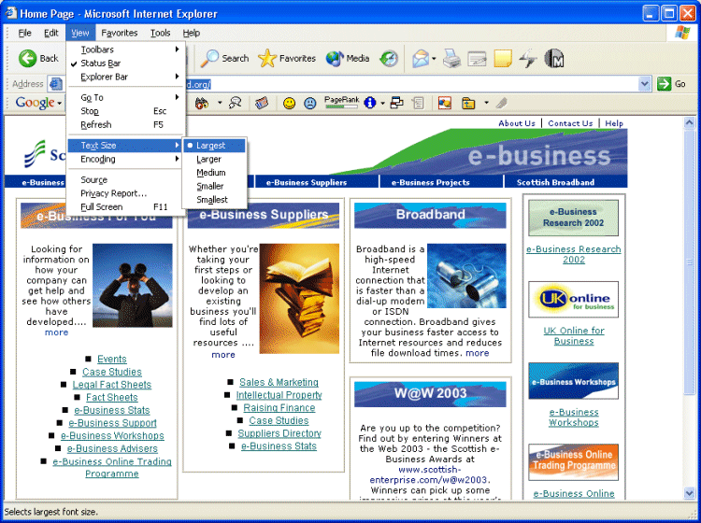701x523 pixels.
Task: Open the Help menu
Action: pos(191,33)
